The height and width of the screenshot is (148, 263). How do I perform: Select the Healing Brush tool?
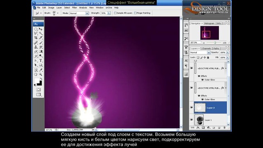[x=36, y=43]
